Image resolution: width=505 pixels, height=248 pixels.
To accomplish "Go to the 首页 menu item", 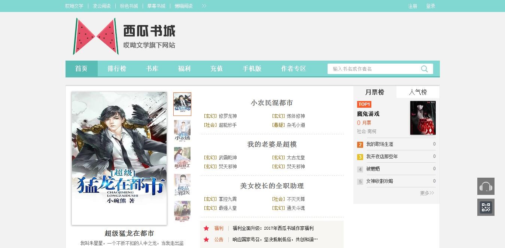I will point(81,69).
